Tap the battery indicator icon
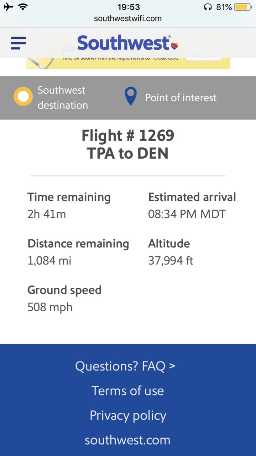Image resolution: width=256 pixels, height=456 pixels. [243, 7]
